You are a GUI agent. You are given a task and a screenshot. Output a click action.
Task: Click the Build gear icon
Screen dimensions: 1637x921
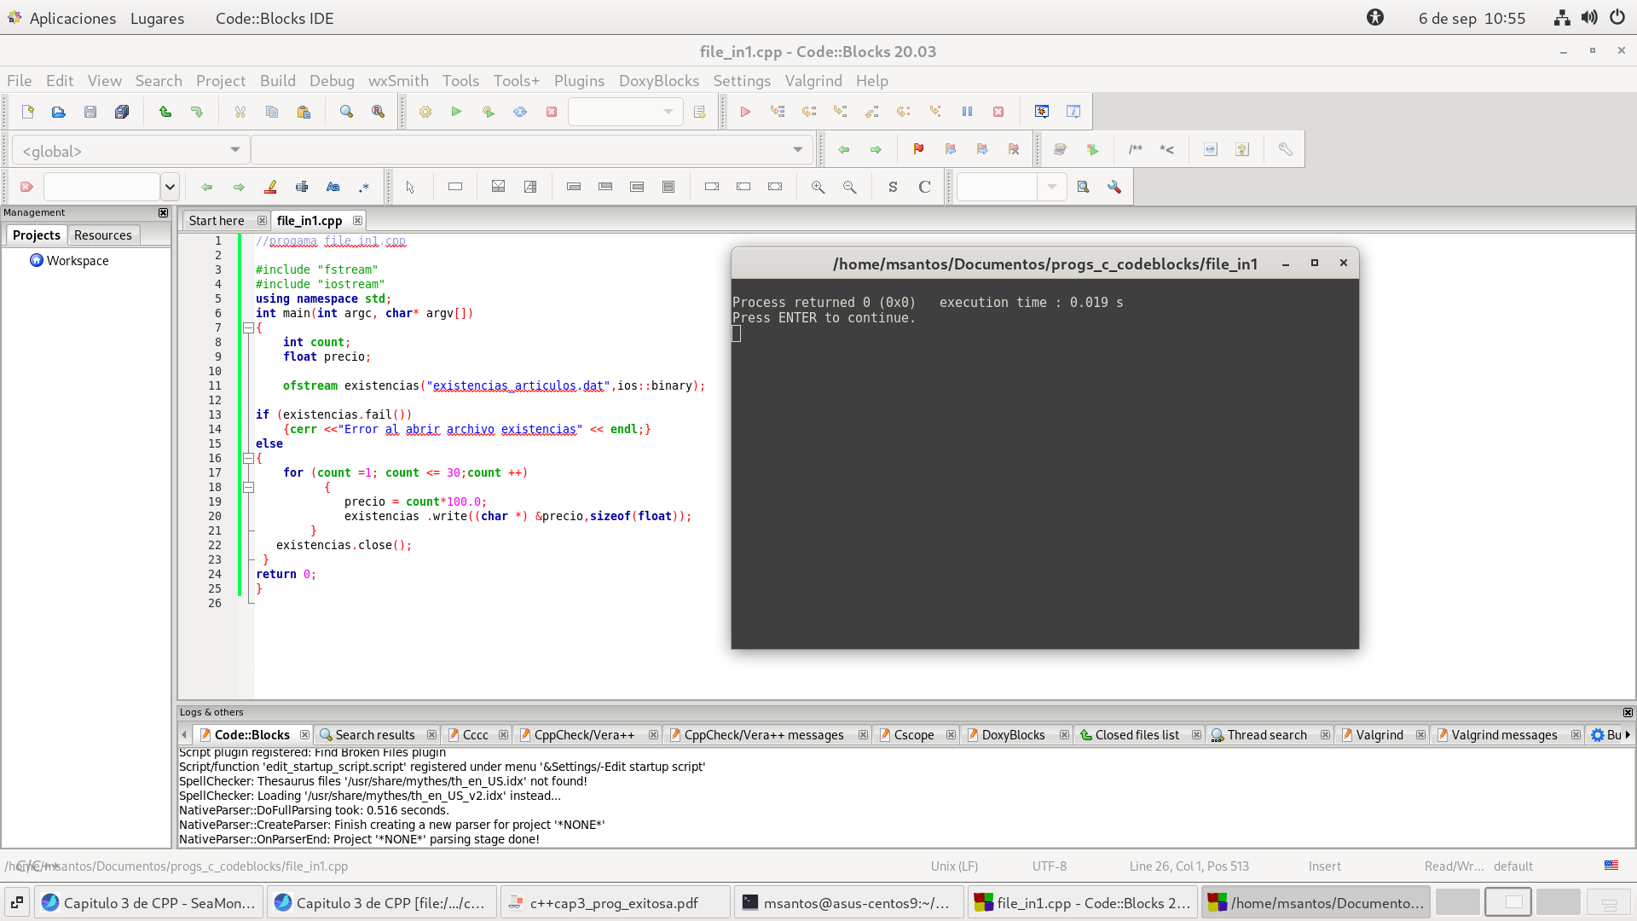[425, 112]
